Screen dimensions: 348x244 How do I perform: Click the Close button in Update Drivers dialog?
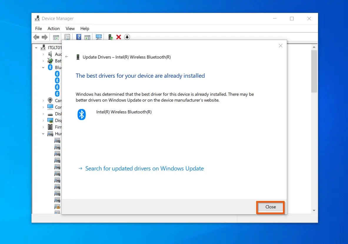point(270,207)
